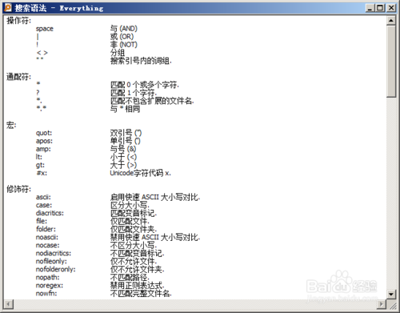This screenshot has height=313, width=400.
Task: Close the 搜索语法 window
Action: point(391,8)
